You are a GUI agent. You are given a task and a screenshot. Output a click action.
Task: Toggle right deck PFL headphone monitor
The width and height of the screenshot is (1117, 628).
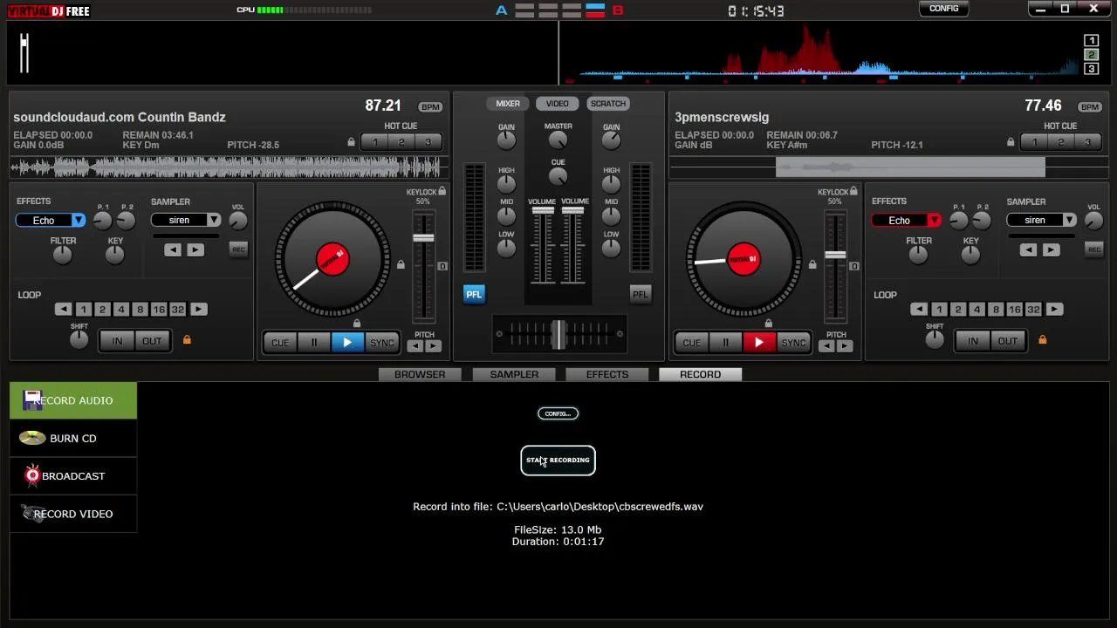pyautogui.click(x=640, y=294)
